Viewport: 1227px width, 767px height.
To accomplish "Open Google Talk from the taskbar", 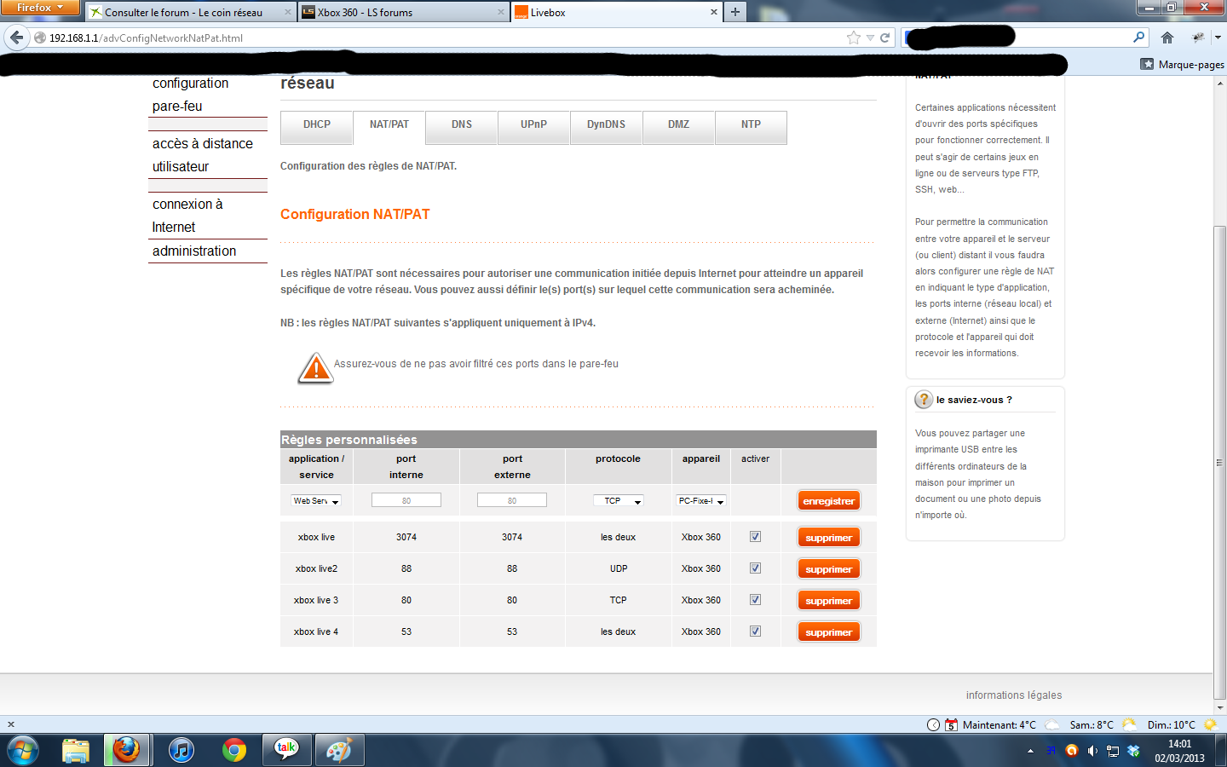I will click(286, 751).
